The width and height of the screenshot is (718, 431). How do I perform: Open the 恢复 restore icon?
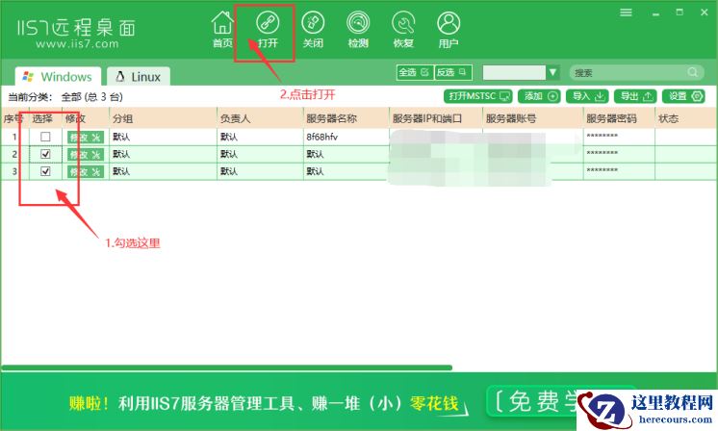click(x=403, y=30)
